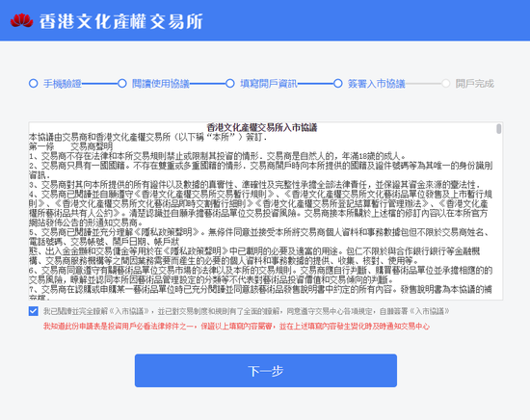Go to 填寫開戶資訊 step label
This screenshot has width=530, height=420.
tap(269, 84)
